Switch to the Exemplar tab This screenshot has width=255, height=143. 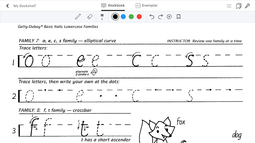146,5
